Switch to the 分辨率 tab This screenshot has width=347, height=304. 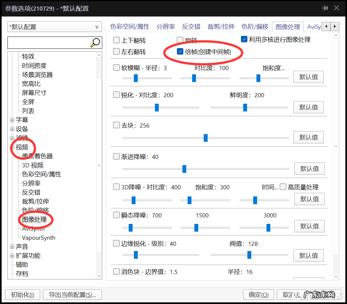[165, 26]
